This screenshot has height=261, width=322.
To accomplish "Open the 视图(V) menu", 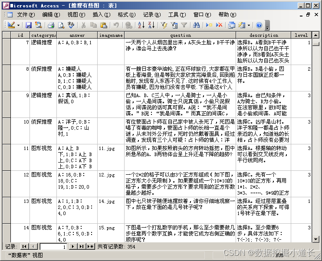I will pyautogui.click(x=76, y=15).
